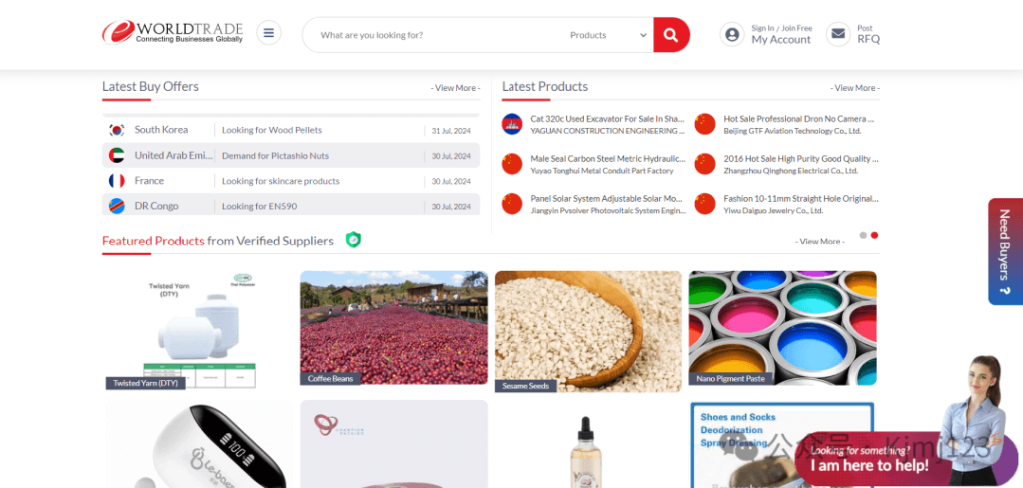Click the eWorldTrade logo

pos(172,32)
